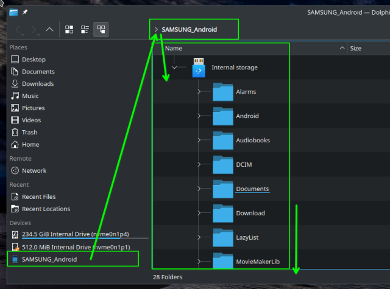This screenshot has height=289, width=390.
Task: Select the DCIM folder icon
Action: point(223,165)
